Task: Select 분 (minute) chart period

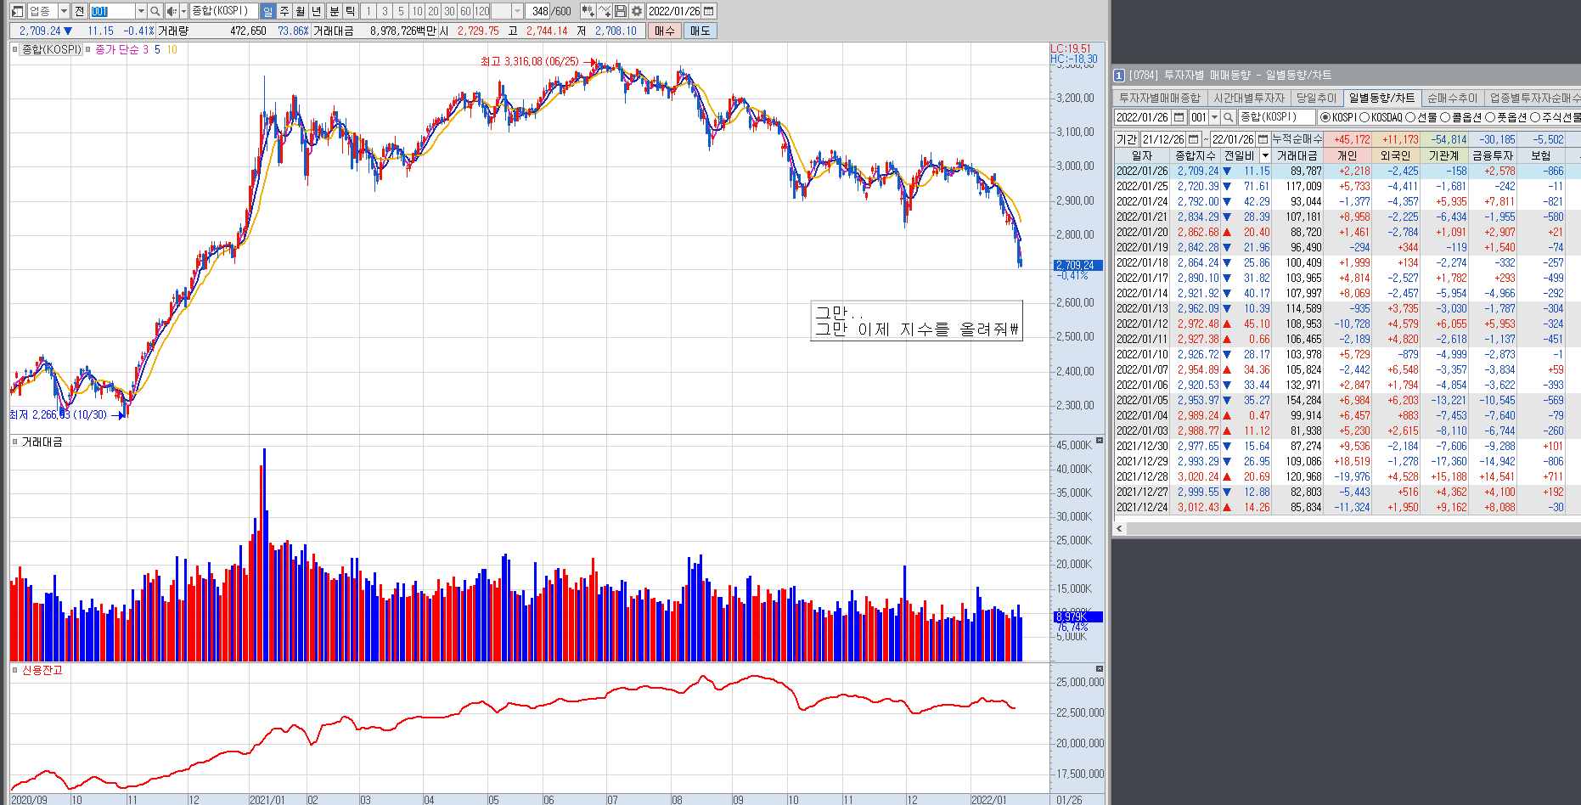Action: click(x=334, y=11)
